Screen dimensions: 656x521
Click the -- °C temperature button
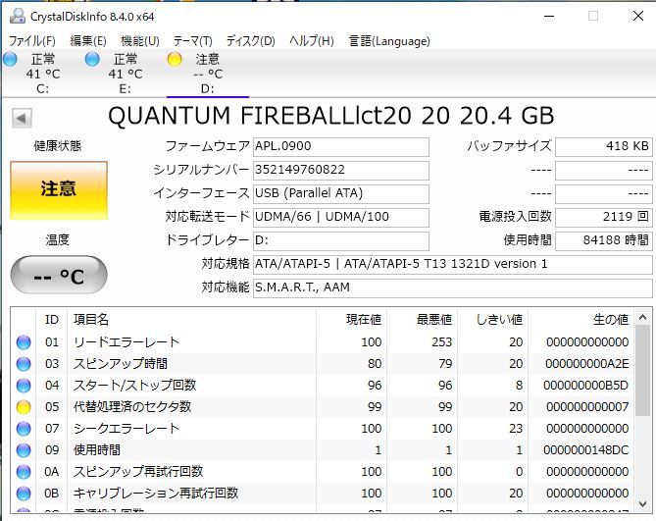coord(59,276)
